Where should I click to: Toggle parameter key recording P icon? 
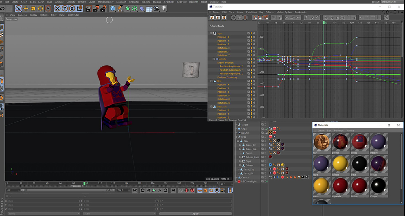217,190
